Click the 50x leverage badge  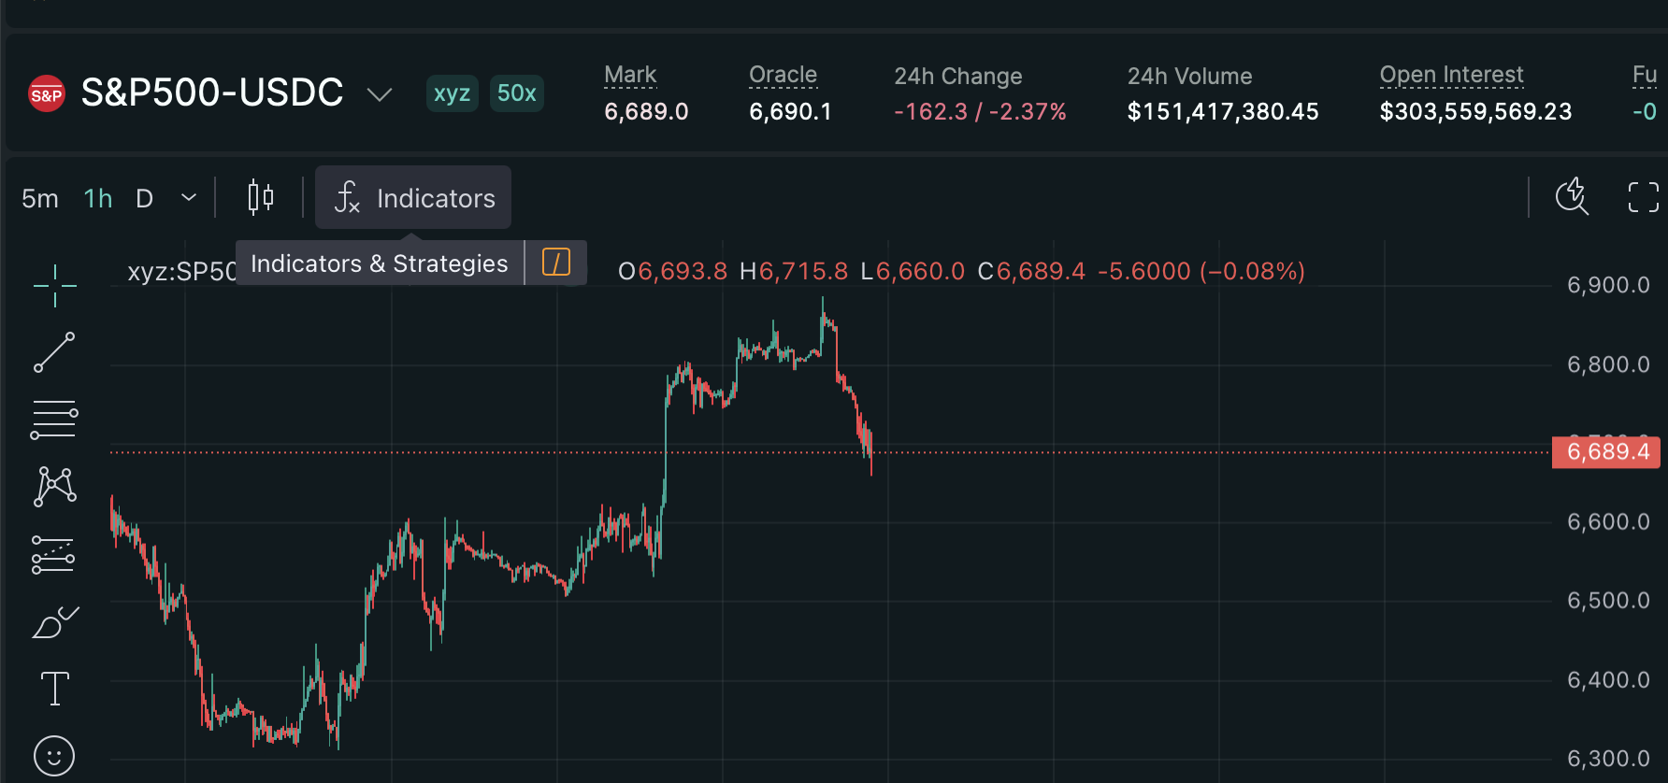point(517,93)
